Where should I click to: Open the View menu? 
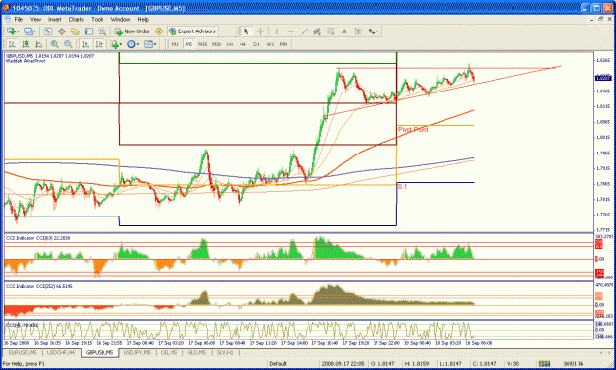click(x=35, y=19)
